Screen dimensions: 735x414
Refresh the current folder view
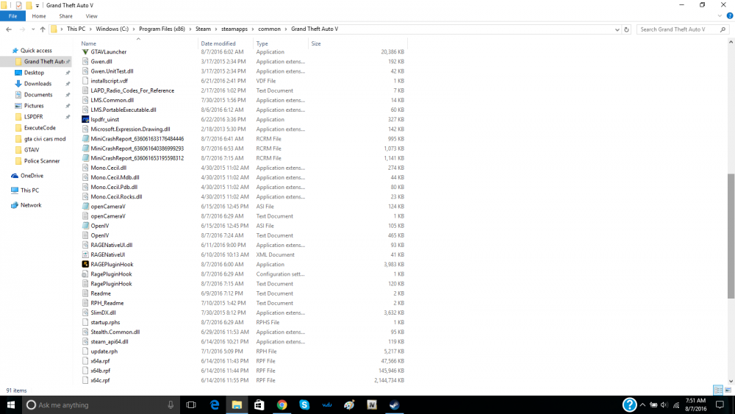tap(626, 29)
